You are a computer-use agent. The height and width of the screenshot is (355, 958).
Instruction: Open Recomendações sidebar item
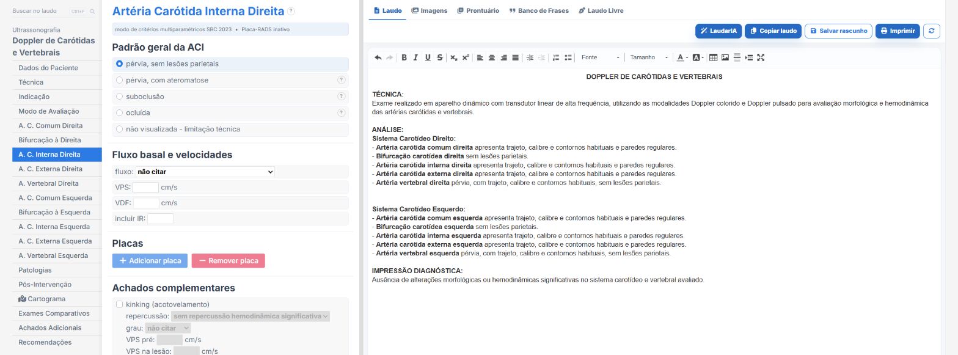(57, 342)
